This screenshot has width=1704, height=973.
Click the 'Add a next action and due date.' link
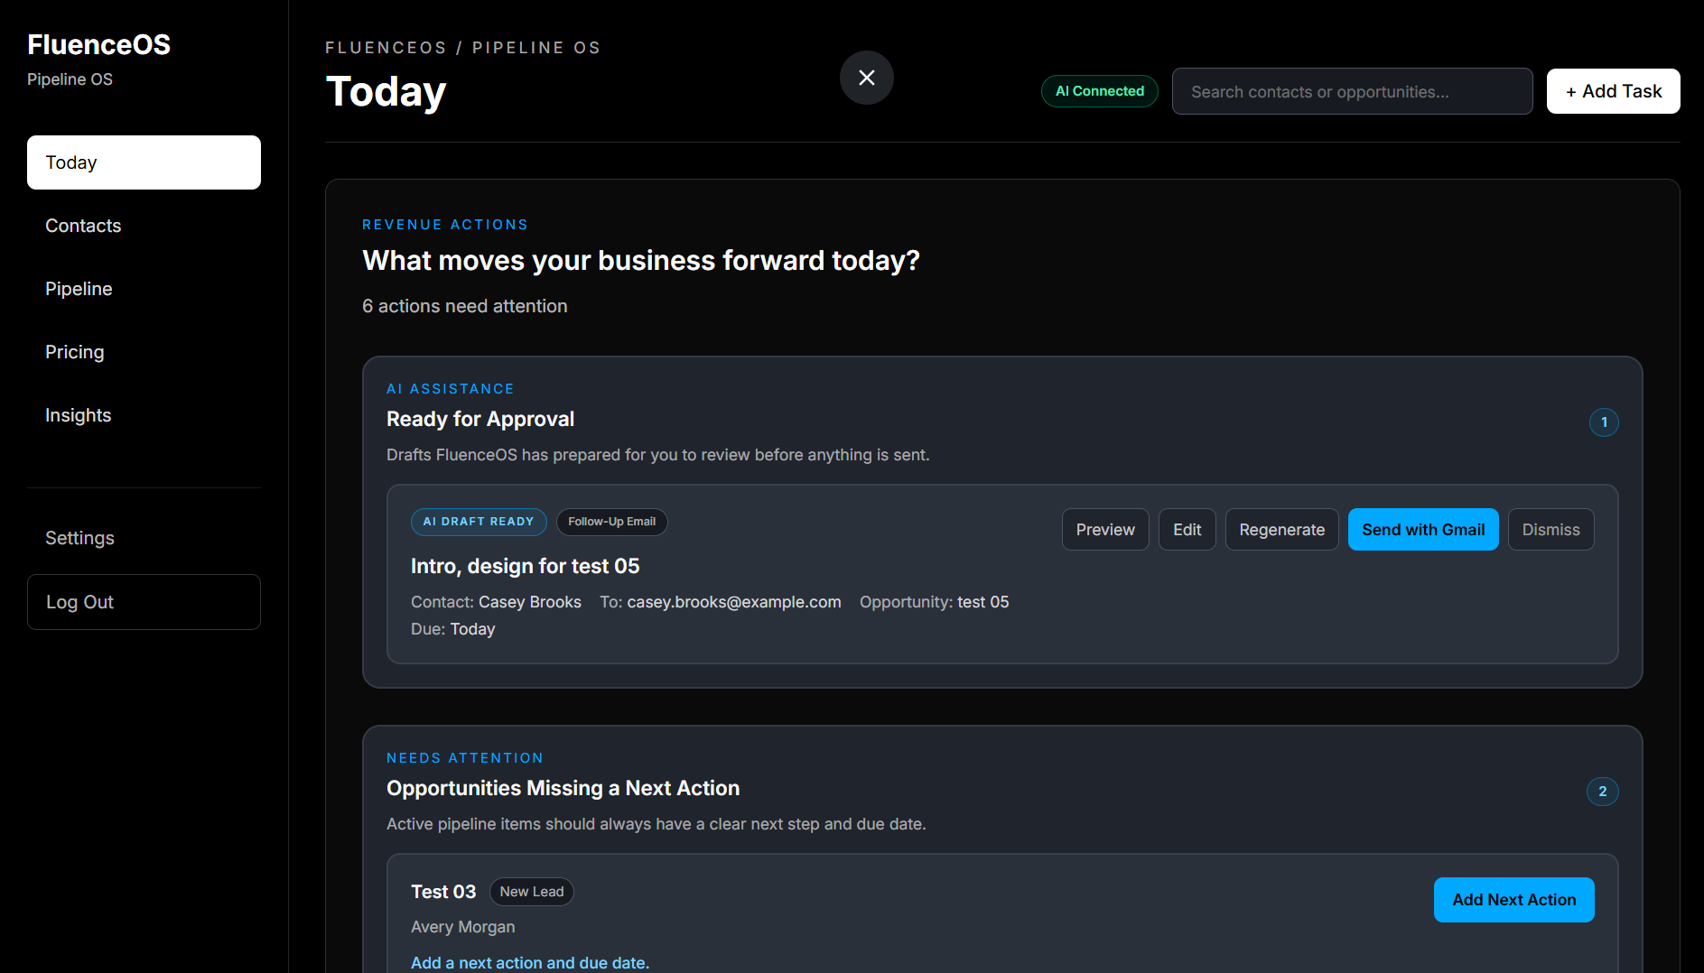(530, 963)
